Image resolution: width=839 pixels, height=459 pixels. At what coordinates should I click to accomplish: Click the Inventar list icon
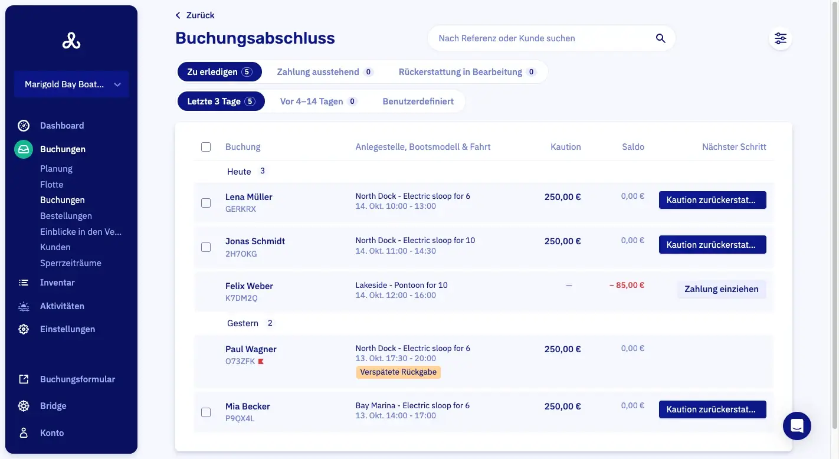[24, 283]
